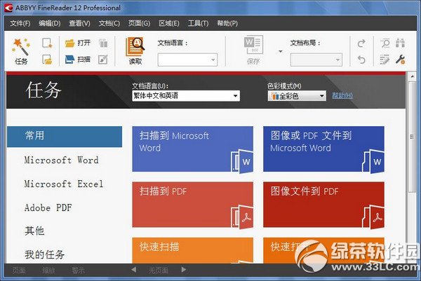Open the toolbar 文档语言 combo box
Viewport: 421px width, 281px height.
click(x=187, y=60)
